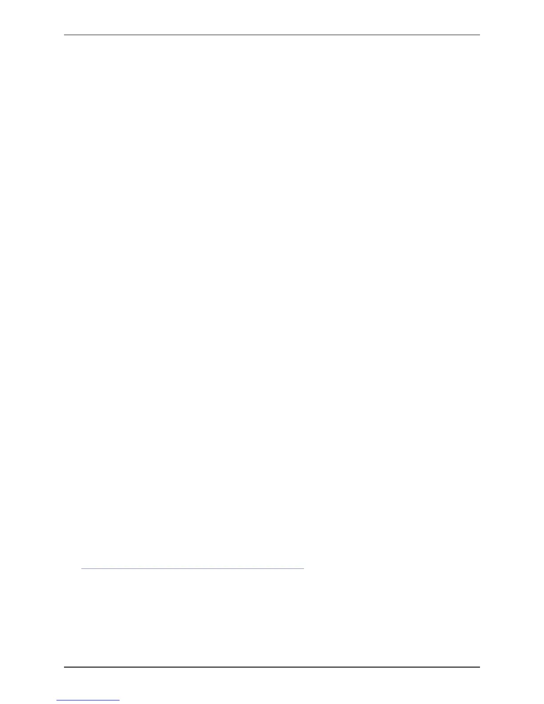Click the bottom footer horizontal rule
The height and width of the screenshot is (704, 544).
point(272,667)
